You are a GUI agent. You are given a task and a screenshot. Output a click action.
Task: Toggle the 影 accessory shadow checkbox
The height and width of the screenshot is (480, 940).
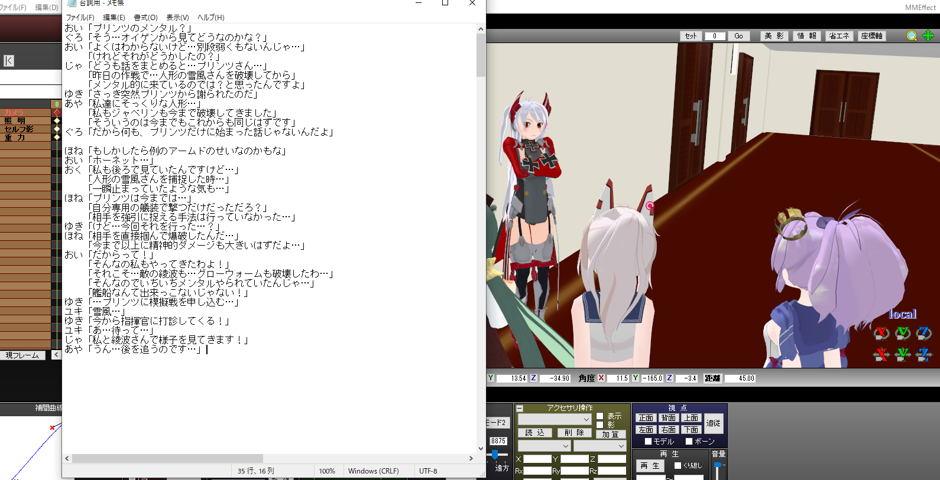pos(599,425)
